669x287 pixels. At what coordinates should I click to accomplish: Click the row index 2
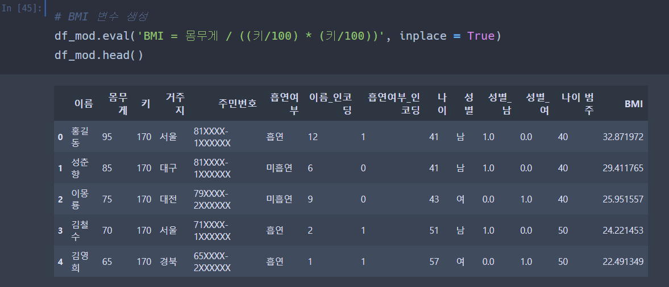tap(60, 199)
